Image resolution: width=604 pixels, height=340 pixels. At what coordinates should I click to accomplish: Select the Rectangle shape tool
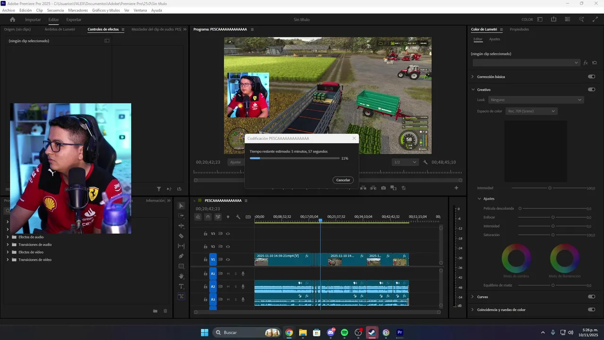click(x=181, y=266)
